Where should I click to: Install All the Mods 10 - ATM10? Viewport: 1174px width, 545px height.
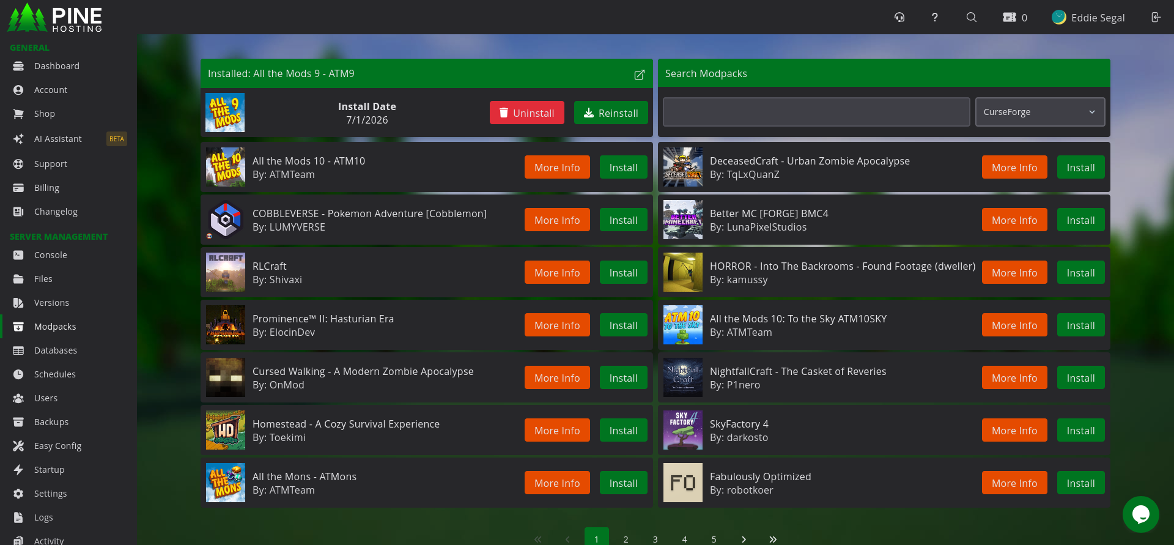coord(623,167)
